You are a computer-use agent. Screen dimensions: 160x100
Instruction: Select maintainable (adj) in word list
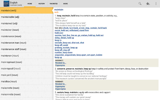tap(10, 17)
